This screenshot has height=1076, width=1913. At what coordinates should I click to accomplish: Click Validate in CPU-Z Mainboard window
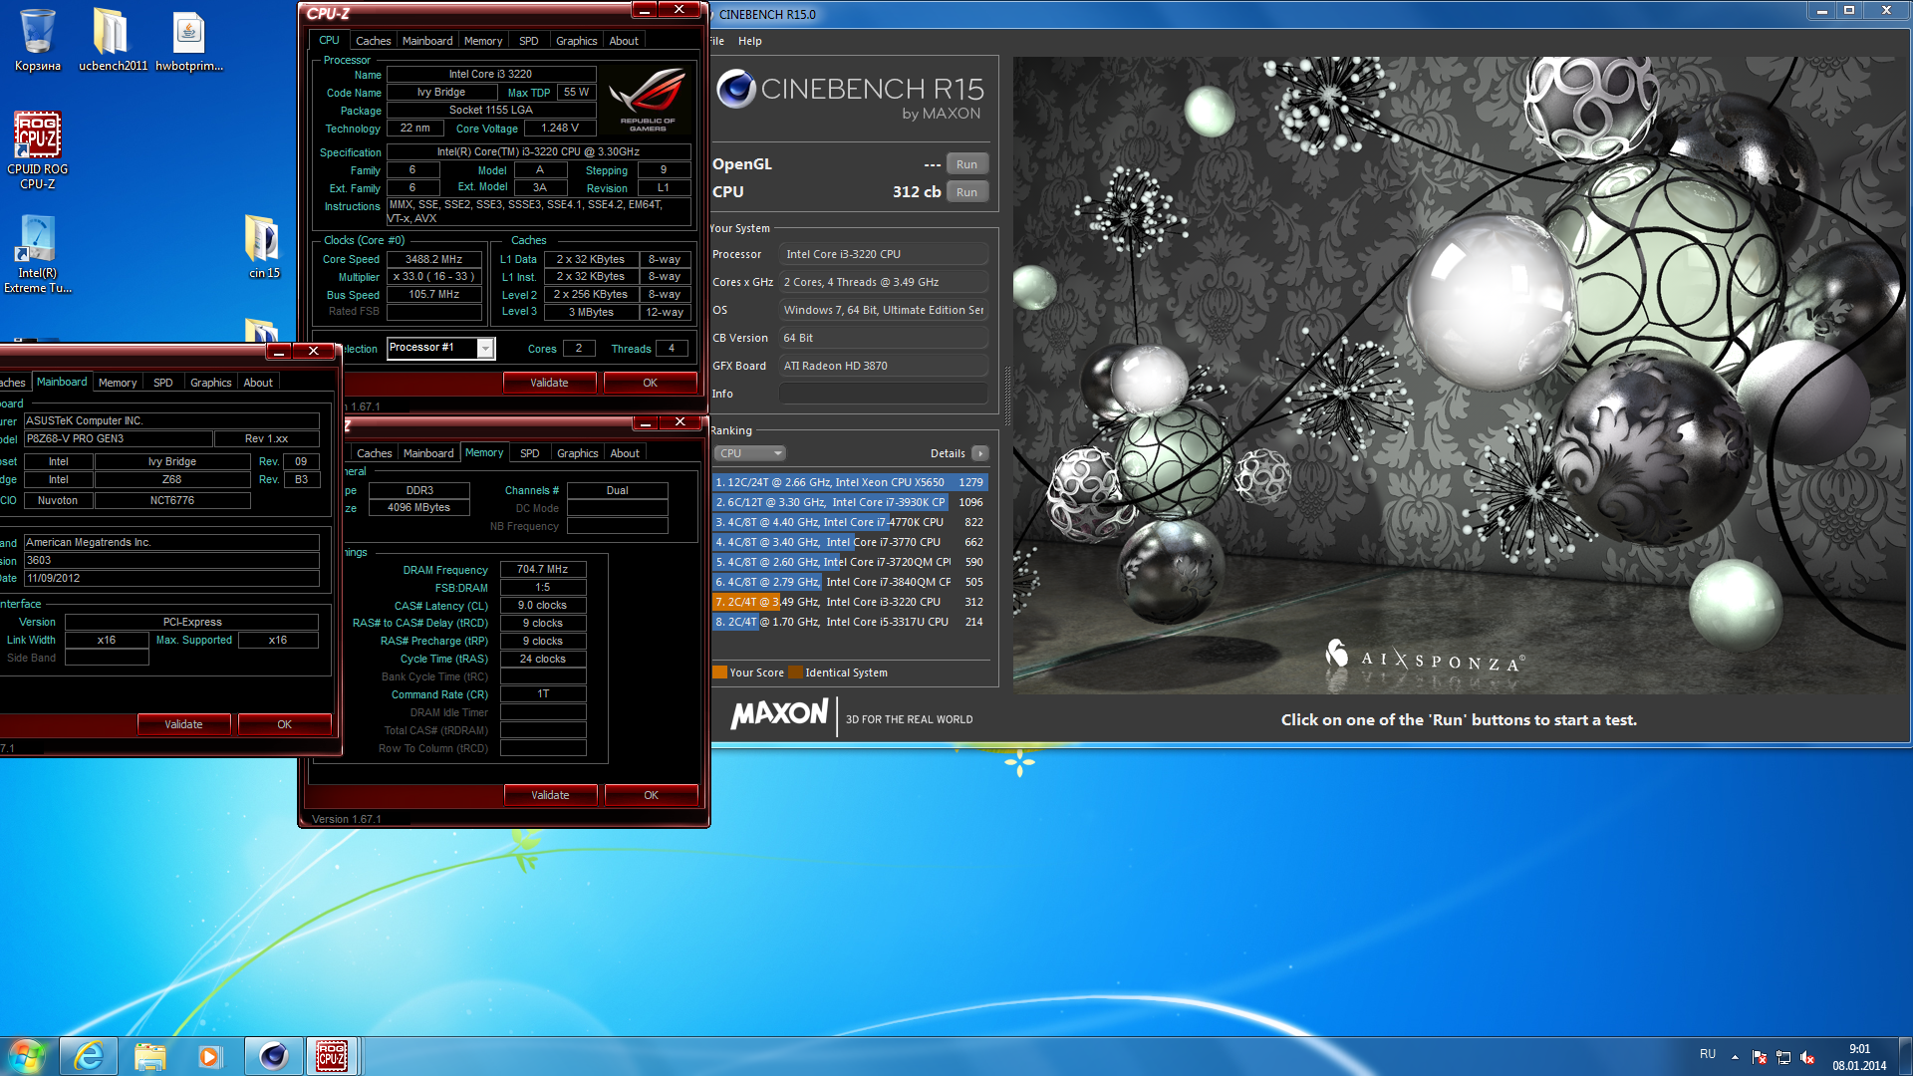tap(183, 724)
